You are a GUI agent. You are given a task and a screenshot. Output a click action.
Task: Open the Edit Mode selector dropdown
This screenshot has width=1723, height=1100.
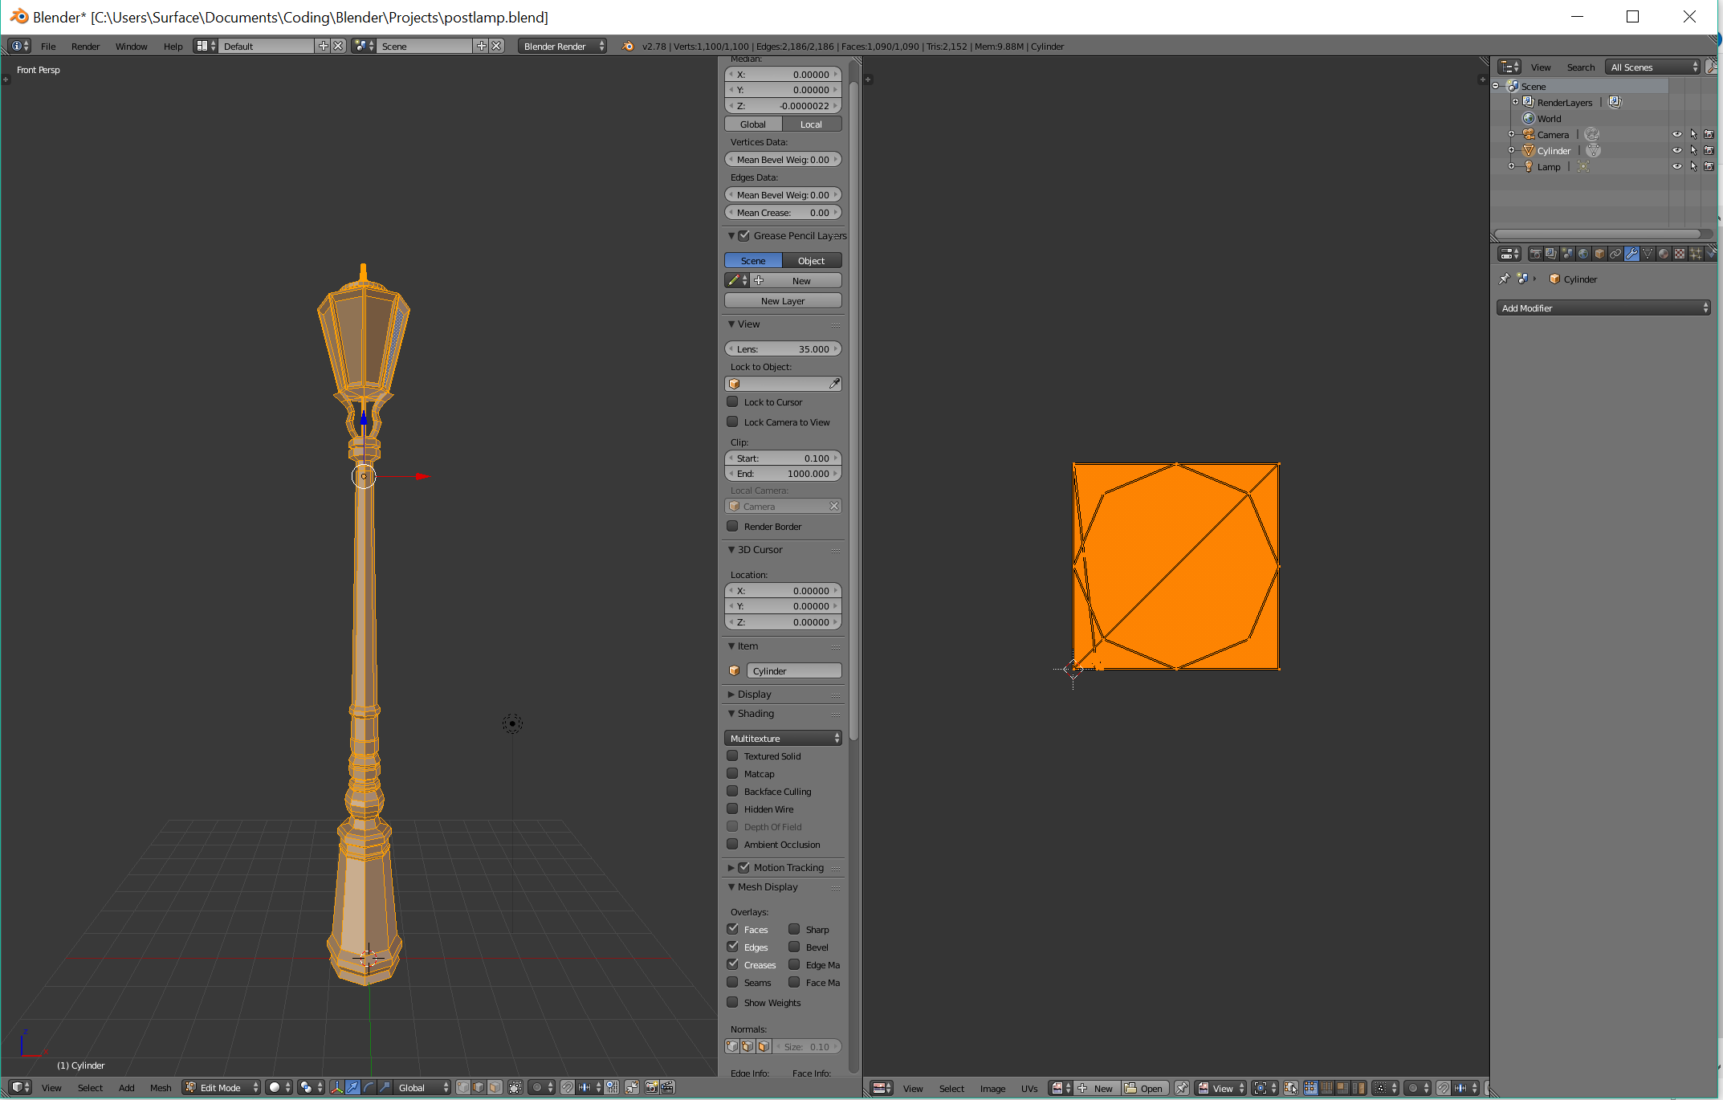pos(222,1087)
